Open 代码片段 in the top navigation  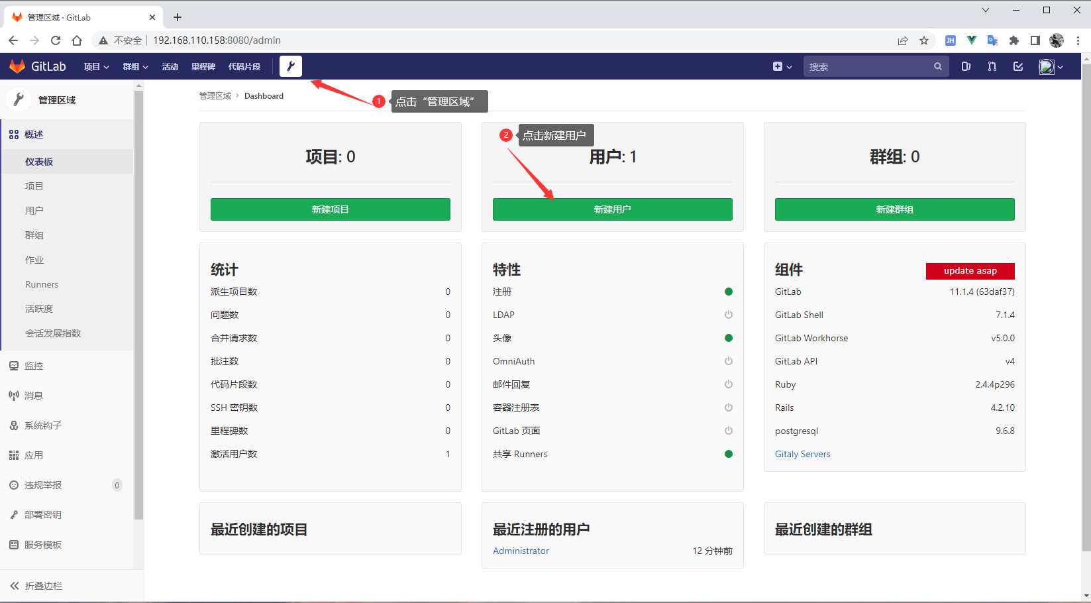point(244,66)
